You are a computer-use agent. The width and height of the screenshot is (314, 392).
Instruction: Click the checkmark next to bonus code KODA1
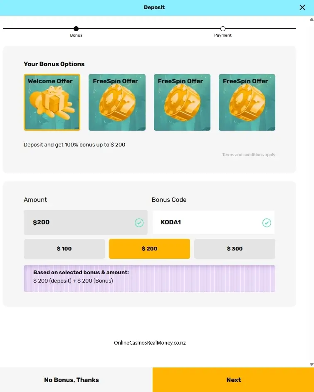coord(267,223)
